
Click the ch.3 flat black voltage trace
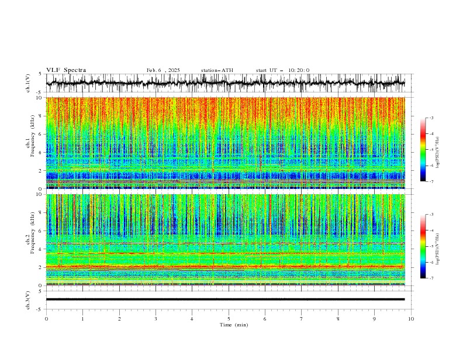point(226,300)
